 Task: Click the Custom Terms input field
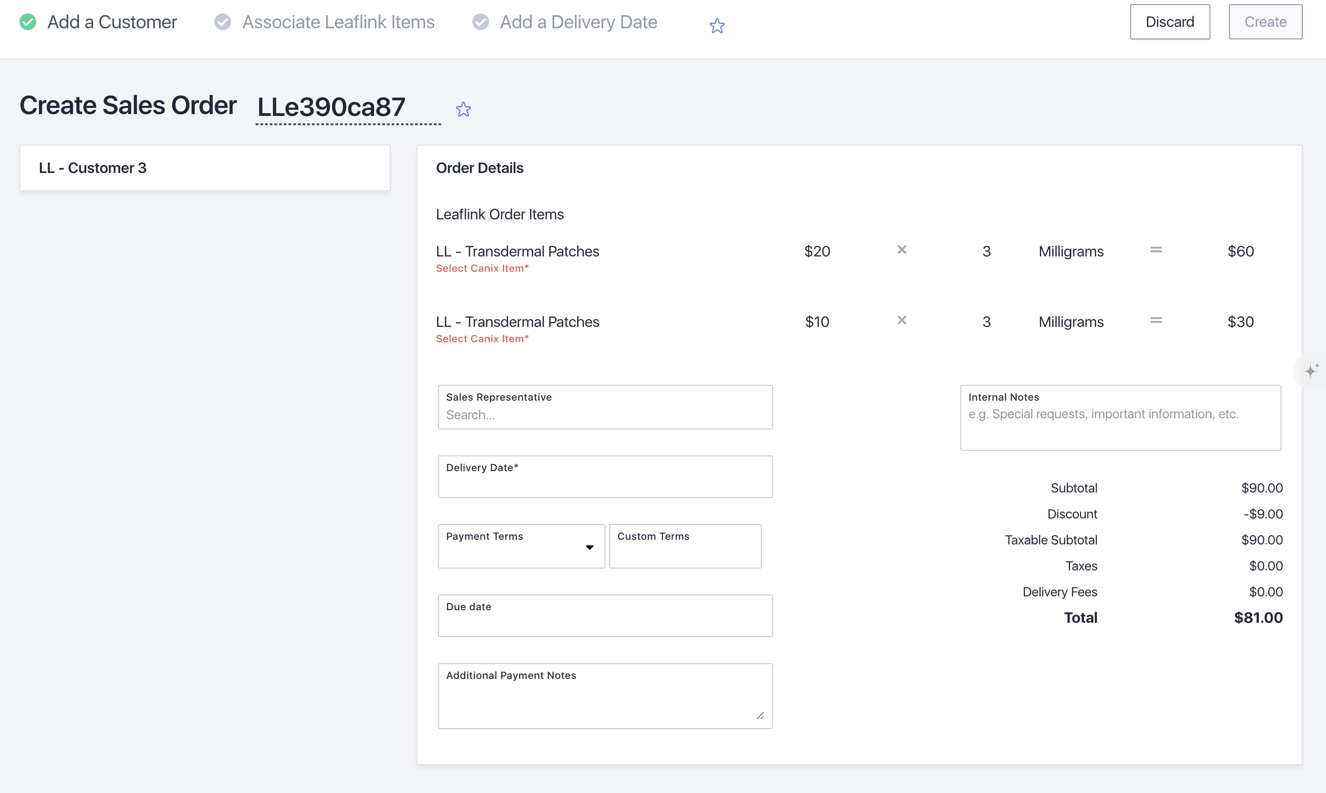coord(685,546)
